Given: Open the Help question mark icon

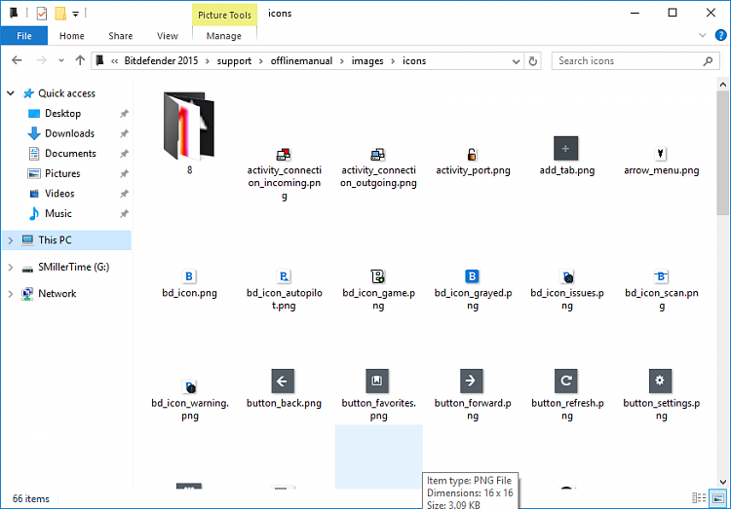Looking at the screenshot, I should click(x=720, y=35).
